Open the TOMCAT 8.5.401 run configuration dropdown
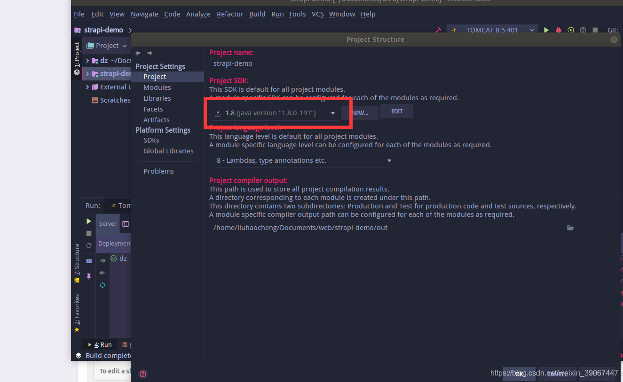The image size is (623, 382). point(492,29)
